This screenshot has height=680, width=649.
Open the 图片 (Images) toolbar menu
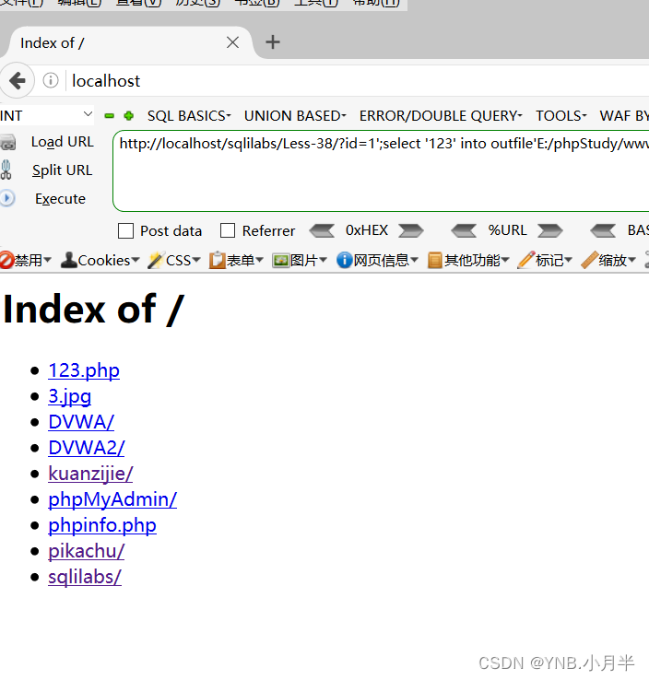[x=300, y=260]
